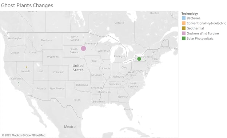Screen dimensions: 227x138
Task: Click the Oklahoma map label
Action: [82, 85]
